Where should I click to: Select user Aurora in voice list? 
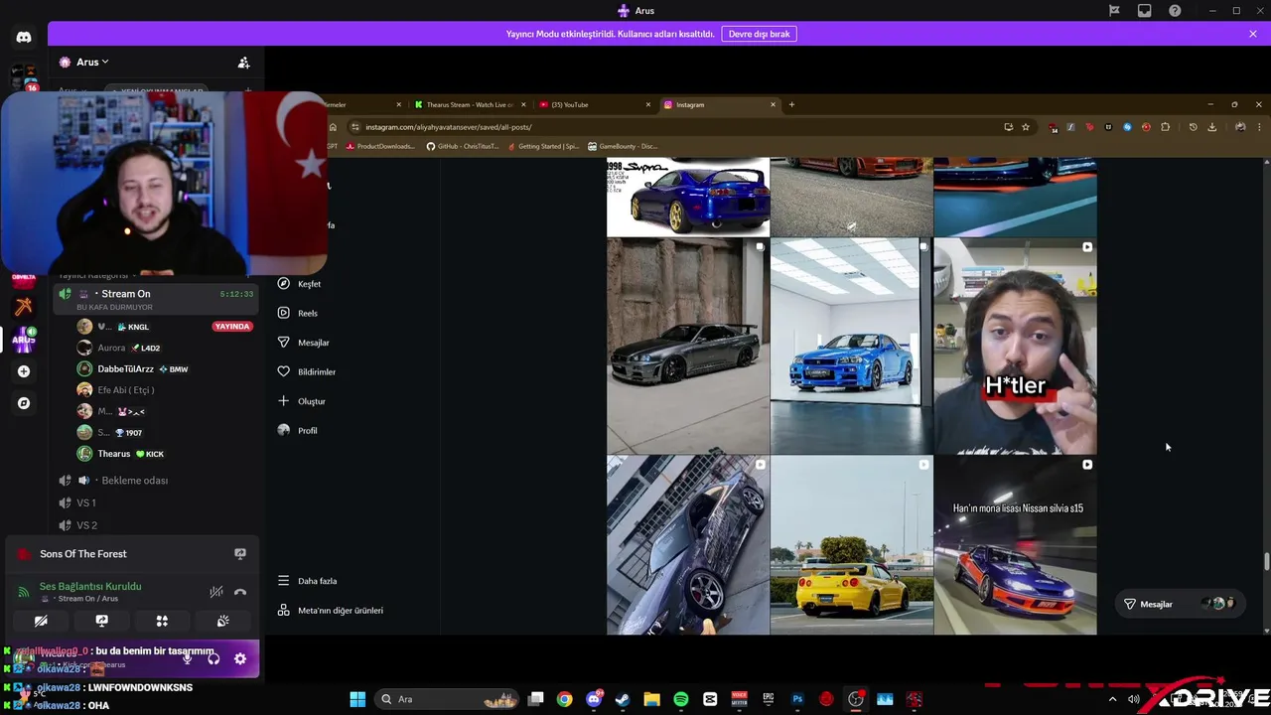coord(111,348)
